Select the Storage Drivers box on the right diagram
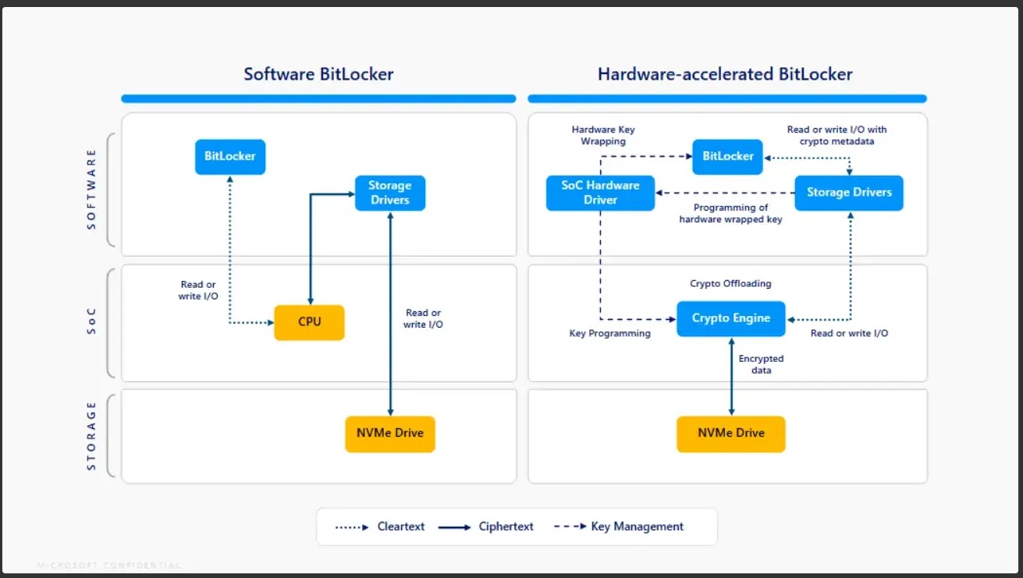Viewport: 1023px width, 578px height. point(848,193)
